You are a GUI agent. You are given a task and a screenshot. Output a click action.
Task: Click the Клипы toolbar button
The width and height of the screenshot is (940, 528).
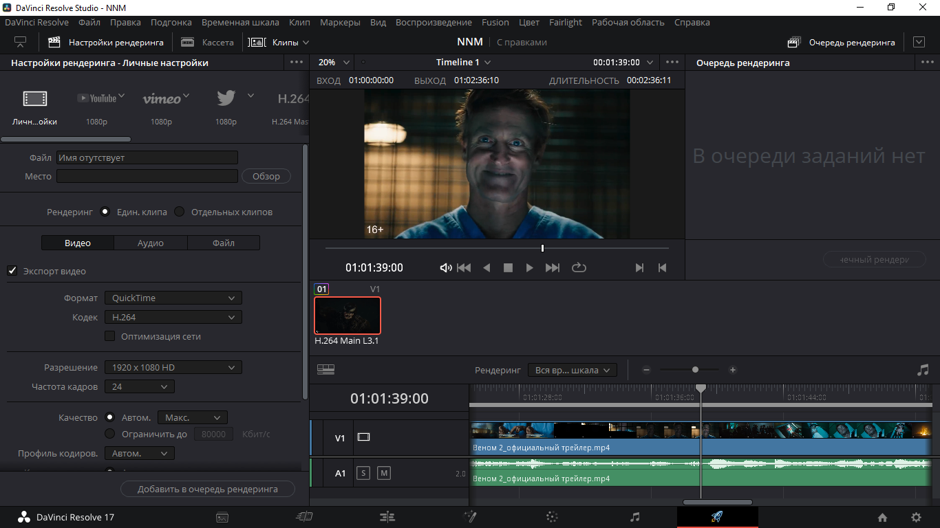279,43
